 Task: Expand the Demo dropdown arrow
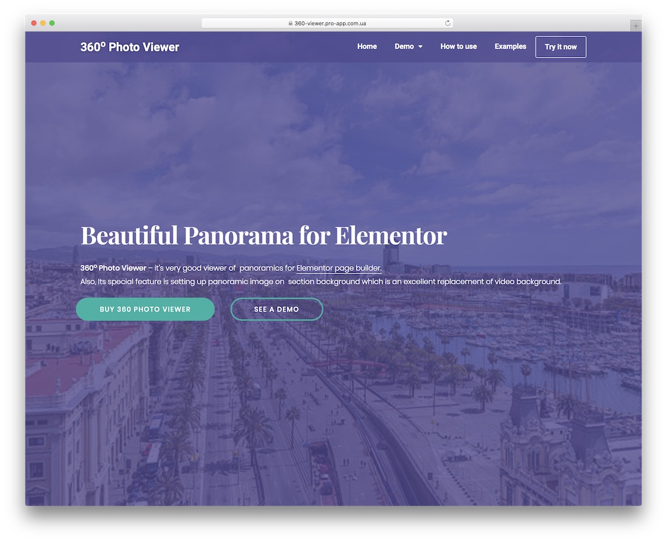(420, 47)
